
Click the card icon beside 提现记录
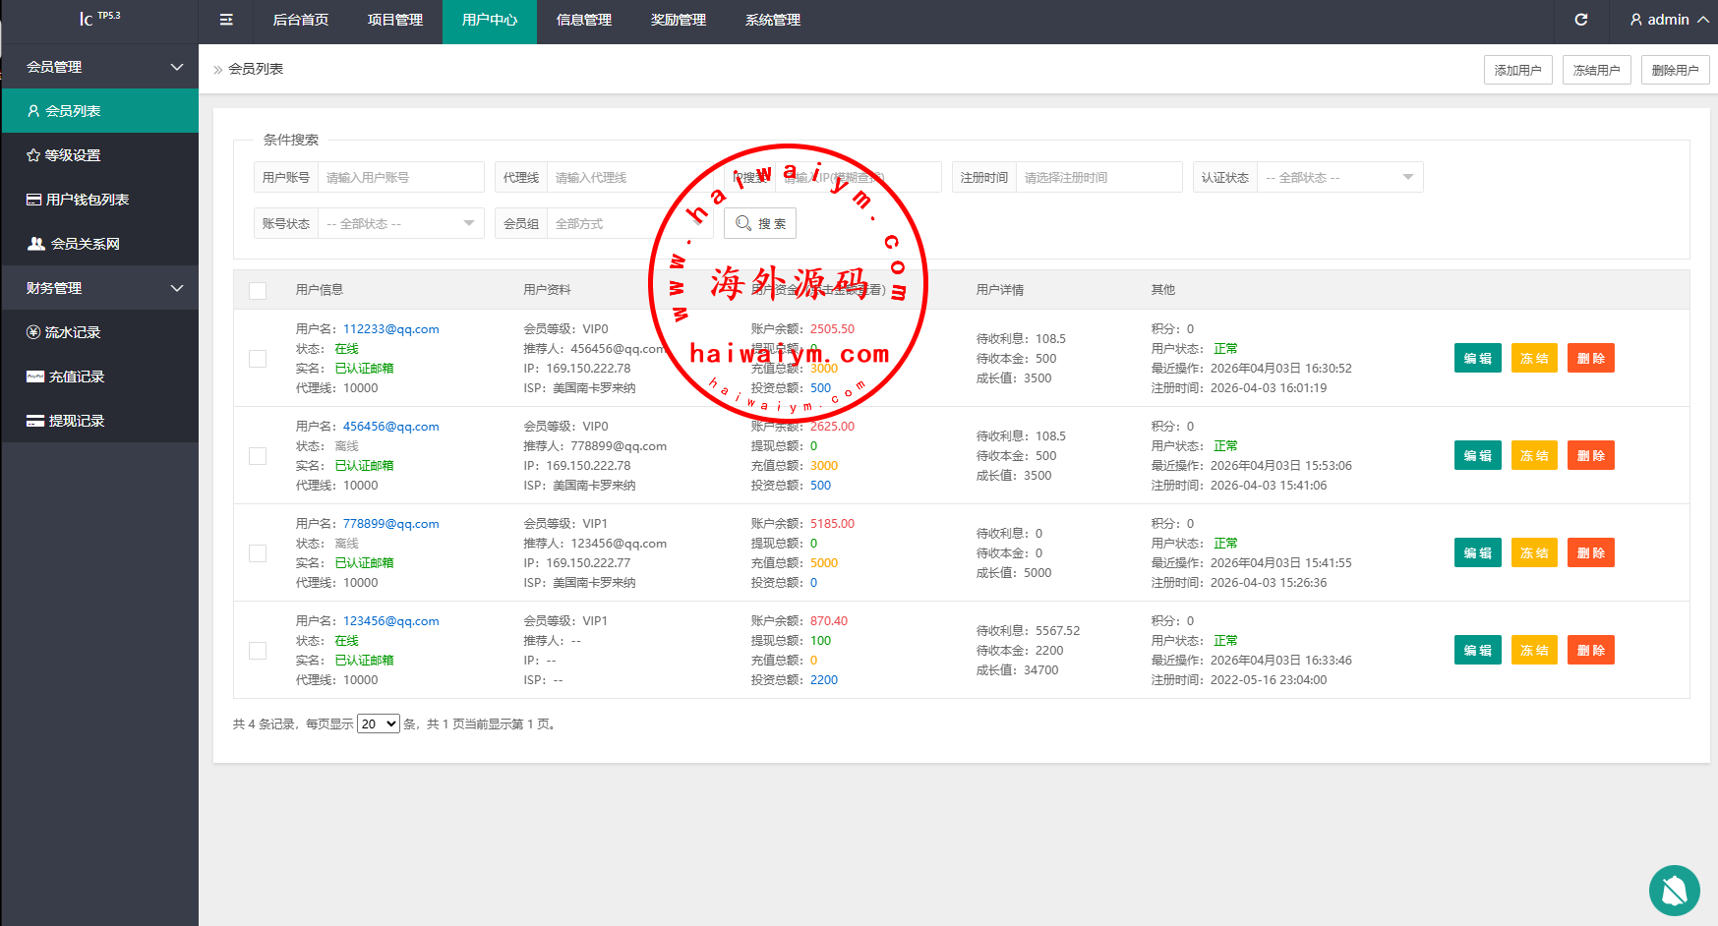pyautogui.click(x=35, y=421)
